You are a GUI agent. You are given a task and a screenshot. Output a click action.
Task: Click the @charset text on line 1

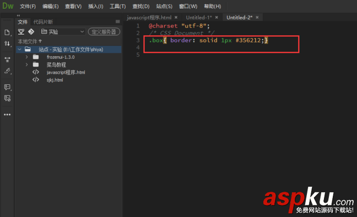(x=163, y=26)
